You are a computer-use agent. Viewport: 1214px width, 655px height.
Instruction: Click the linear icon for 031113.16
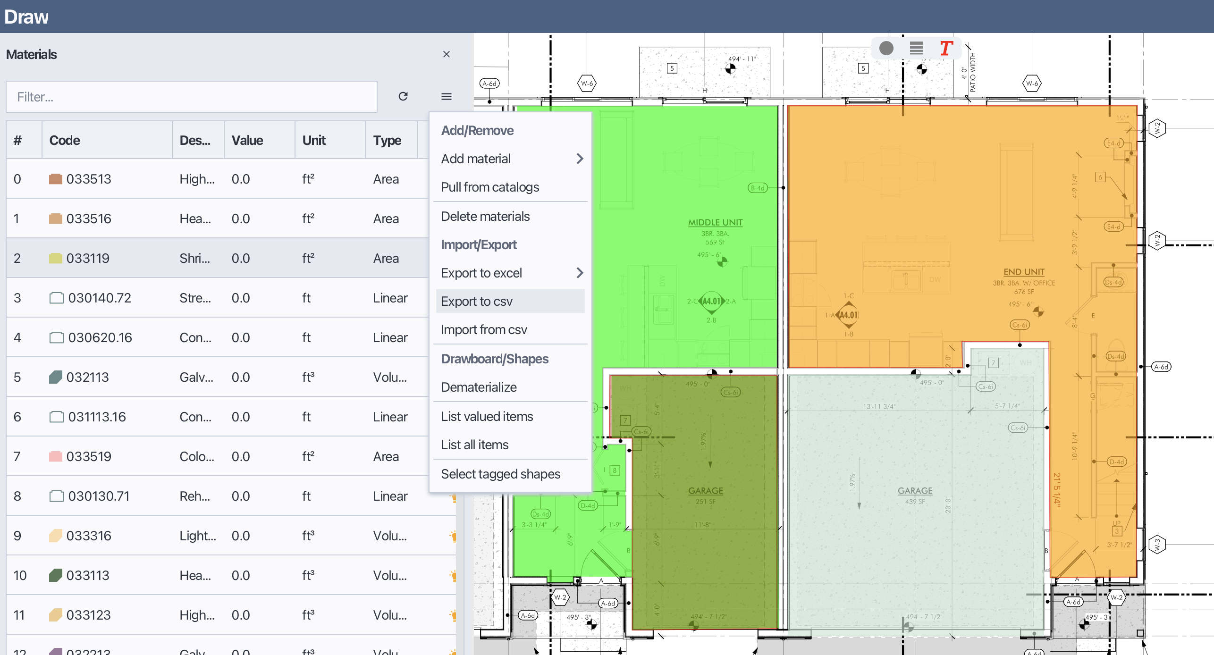(56, 417)
